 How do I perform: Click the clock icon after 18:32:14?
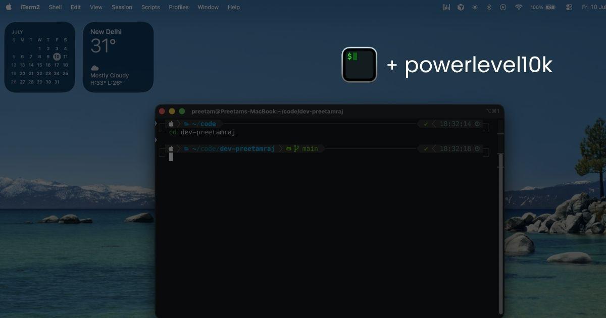pos(477,124)
